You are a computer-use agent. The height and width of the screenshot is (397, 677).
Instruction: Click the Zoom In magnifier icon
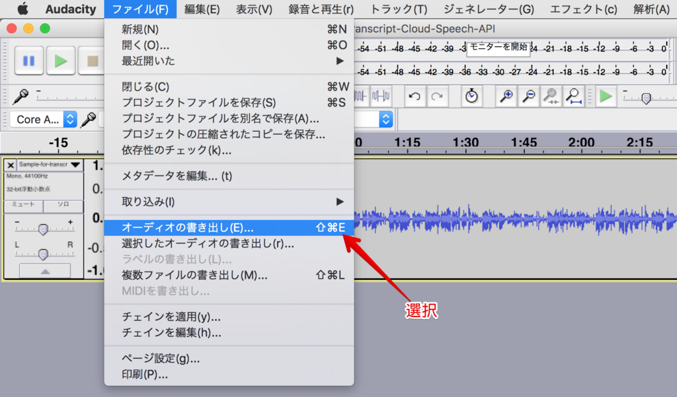click(x=506, y=96)
